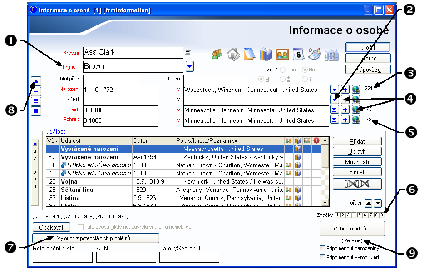Click 'Vyloučit z potenciálních problémů' button

[96, 238]
